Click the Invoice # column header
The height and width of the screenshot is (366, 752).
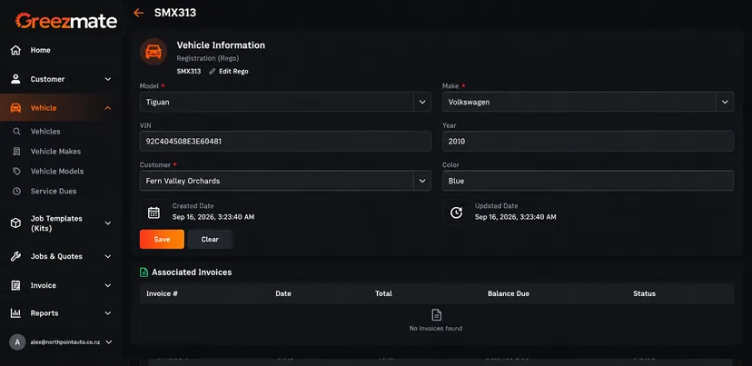(x=162, y=293)
